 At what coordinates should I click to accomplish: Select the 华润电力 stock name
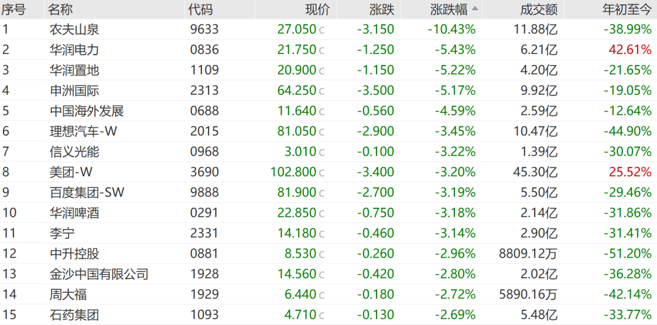pyautogui.click(x=74, y=50)
